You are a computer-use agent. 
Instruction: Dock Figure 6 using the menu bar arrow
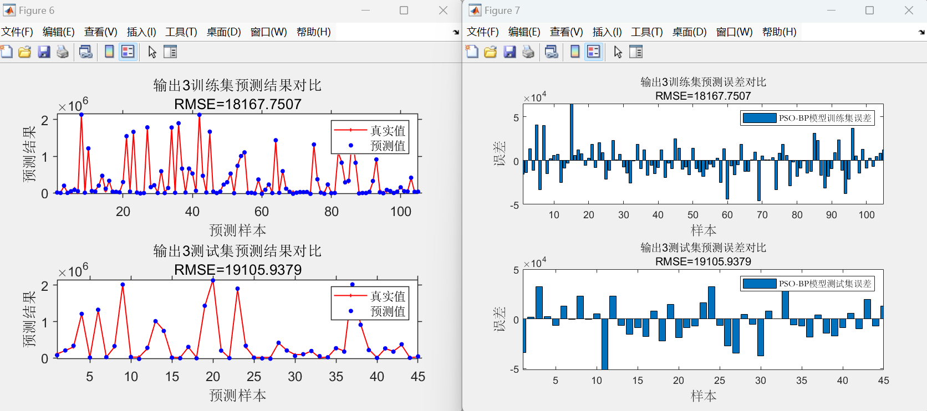[456, 32]
